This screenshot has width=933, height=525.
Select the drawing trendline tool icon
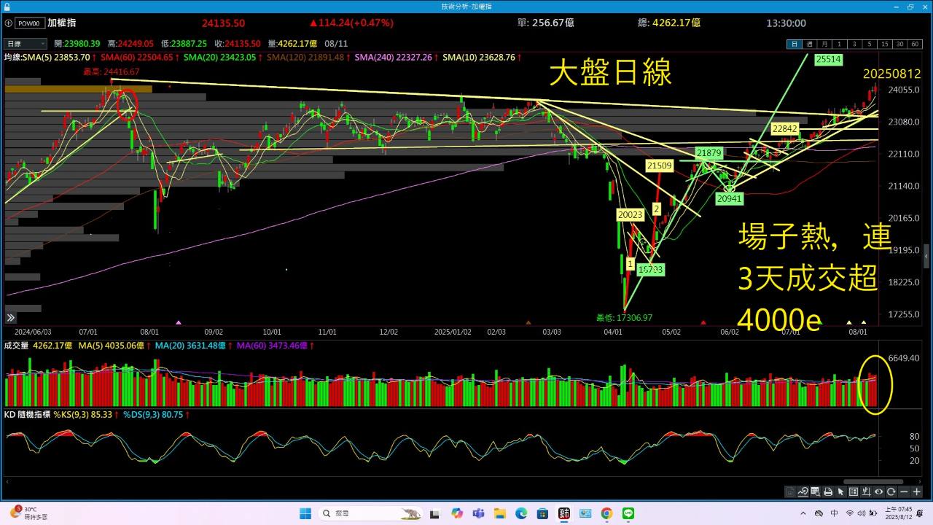(803, 492)
